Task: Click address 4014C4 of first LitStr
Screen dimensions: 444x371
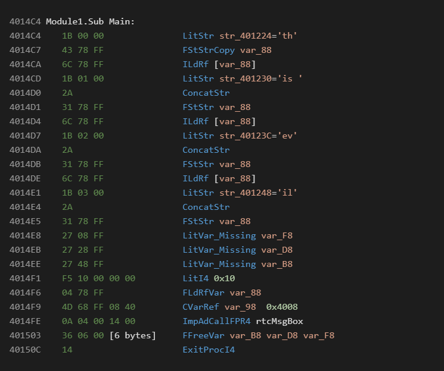Action: pos(24,36)
